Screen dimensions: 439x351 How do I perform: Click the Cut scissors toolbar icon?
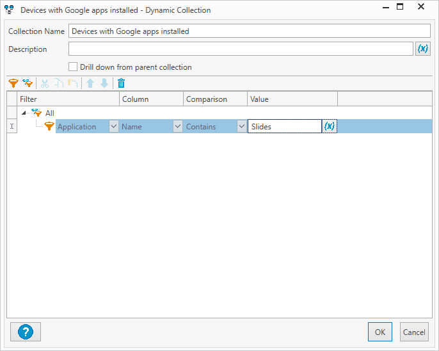pos(45,83)
